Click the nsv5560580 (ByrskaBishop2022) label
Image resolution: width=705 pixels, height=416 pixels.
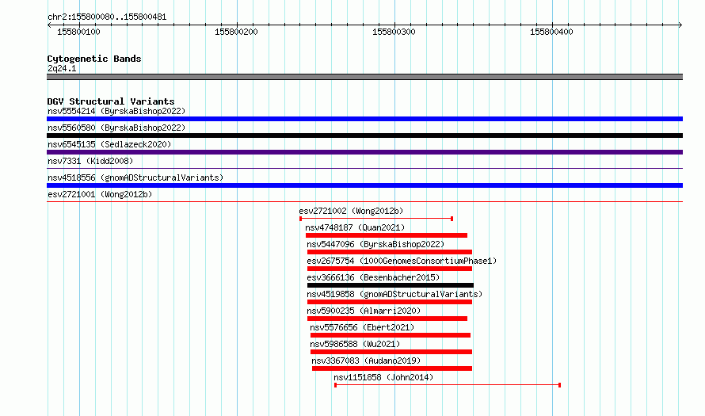pos(116,128)
